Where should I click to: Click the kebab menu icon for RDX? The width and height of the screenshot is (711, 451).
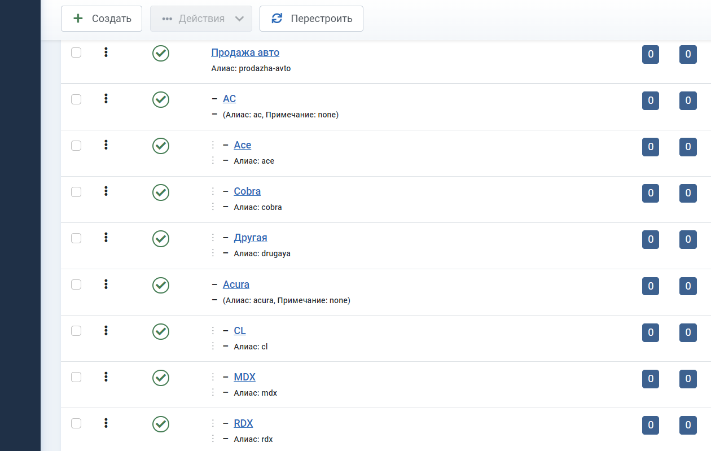coord(106,423)
